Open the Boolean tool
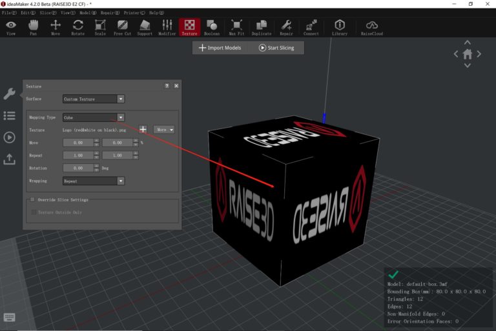This screenshot has height=331, width=496. pos(211,26)
